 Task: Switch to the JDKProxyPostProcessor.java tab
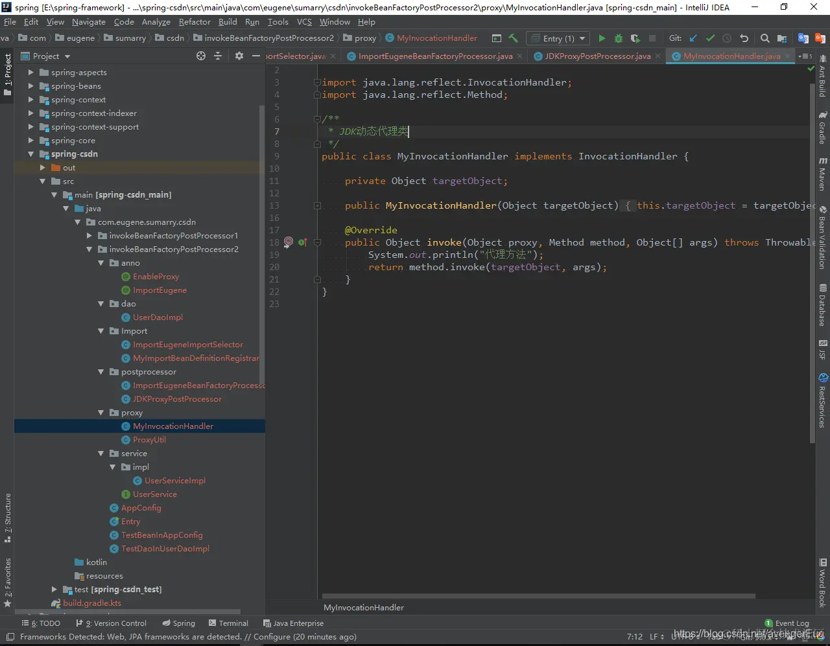tap(597, 56)
